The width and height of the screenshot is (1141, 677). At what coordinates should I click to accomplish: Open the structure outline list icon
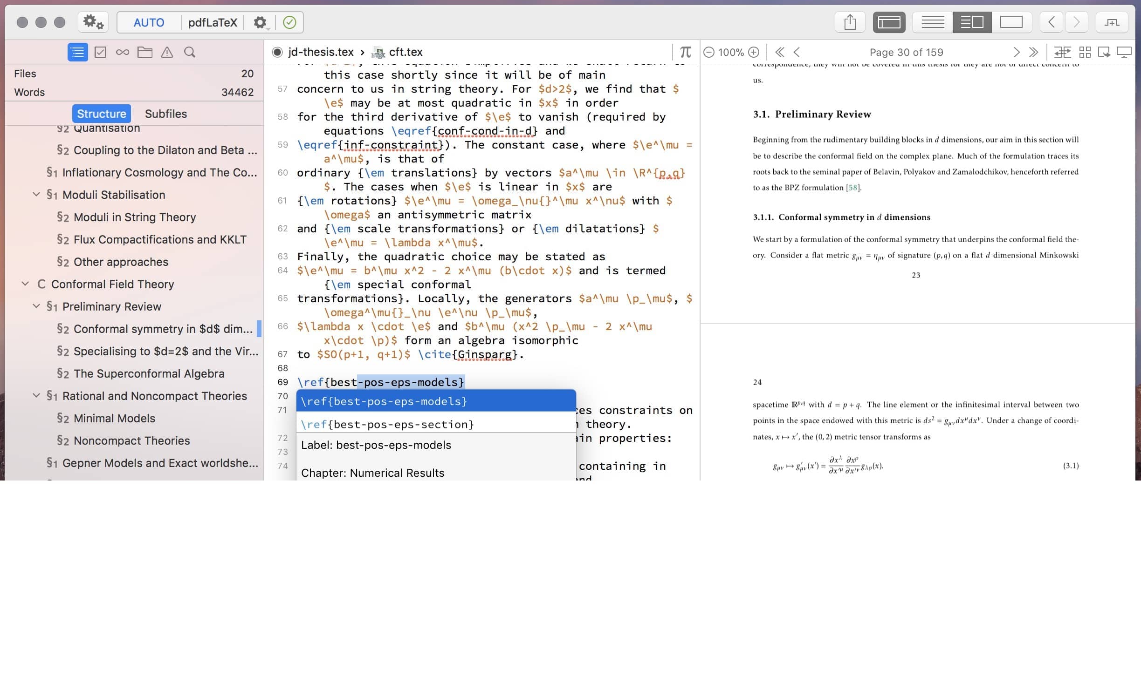coord(77,52)
